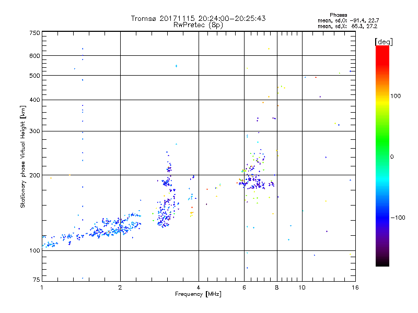
Task: Click the -100 label beside the colorbar
Action: (x=399, y=217)
